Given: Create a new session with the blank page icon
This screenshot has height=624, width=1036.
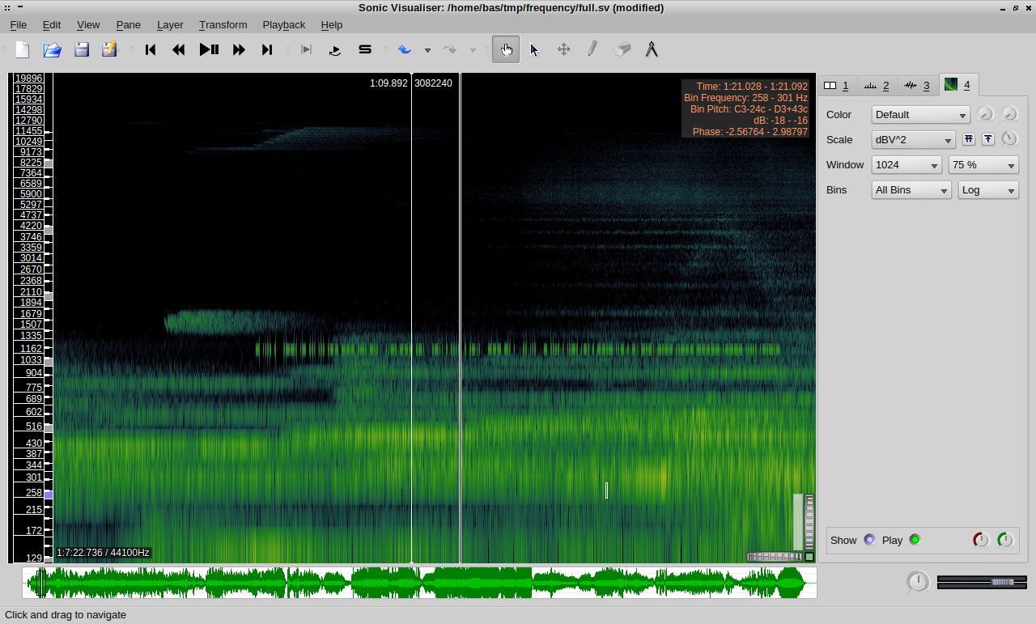Looking at the screenshot, I should tap(23, 49).
